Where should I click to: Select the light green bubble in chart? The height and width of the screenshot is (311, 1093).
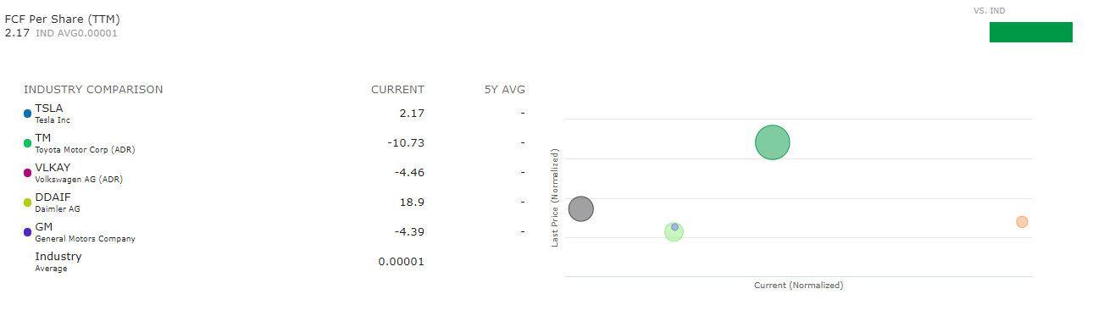point(674,231)
